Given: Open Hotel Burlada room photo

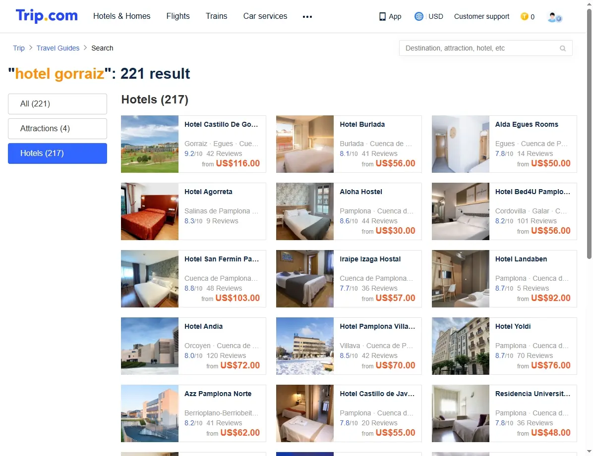Looking at the screenshot, I should [305, 144].
